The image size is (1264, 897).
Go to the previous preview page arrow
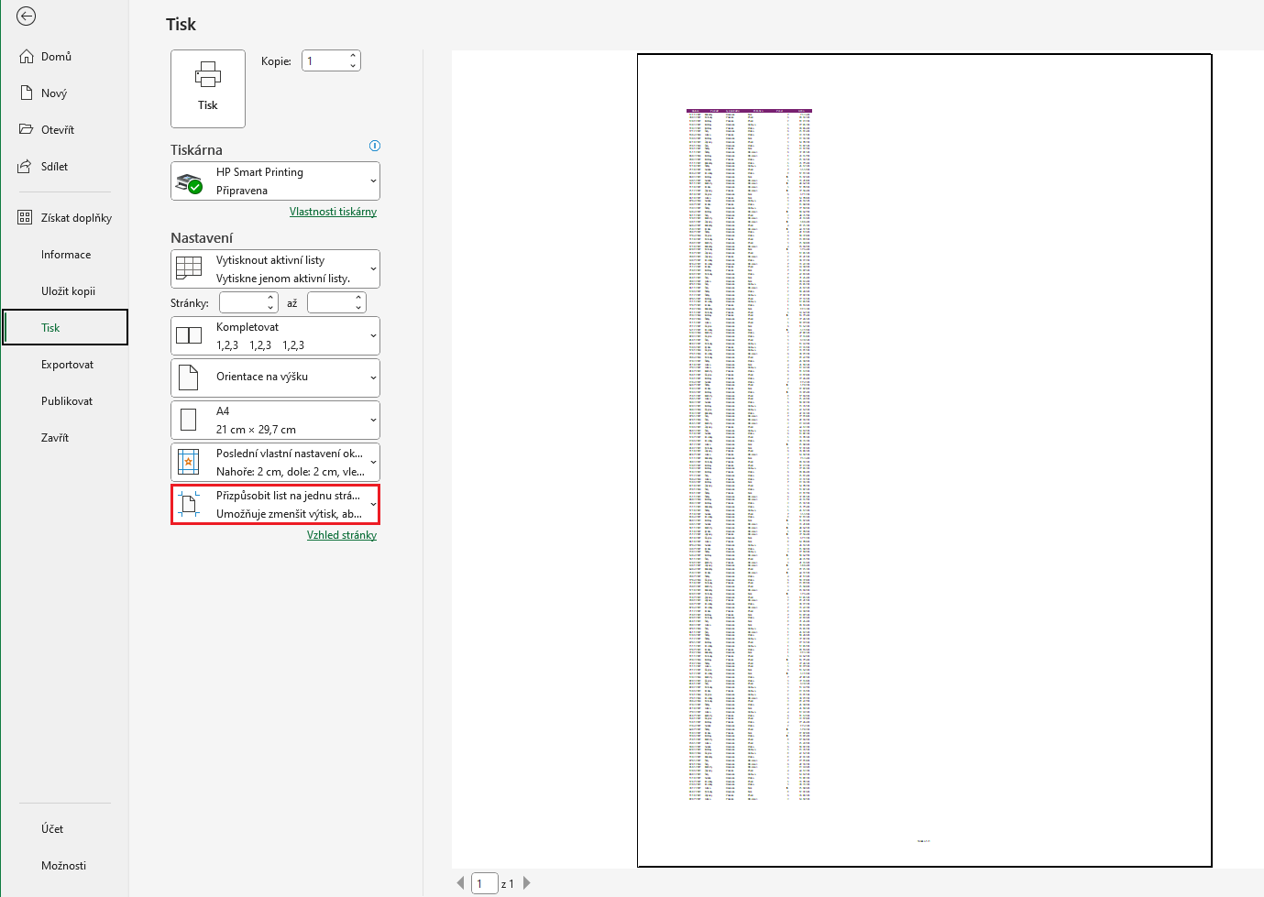coord(460,883)
